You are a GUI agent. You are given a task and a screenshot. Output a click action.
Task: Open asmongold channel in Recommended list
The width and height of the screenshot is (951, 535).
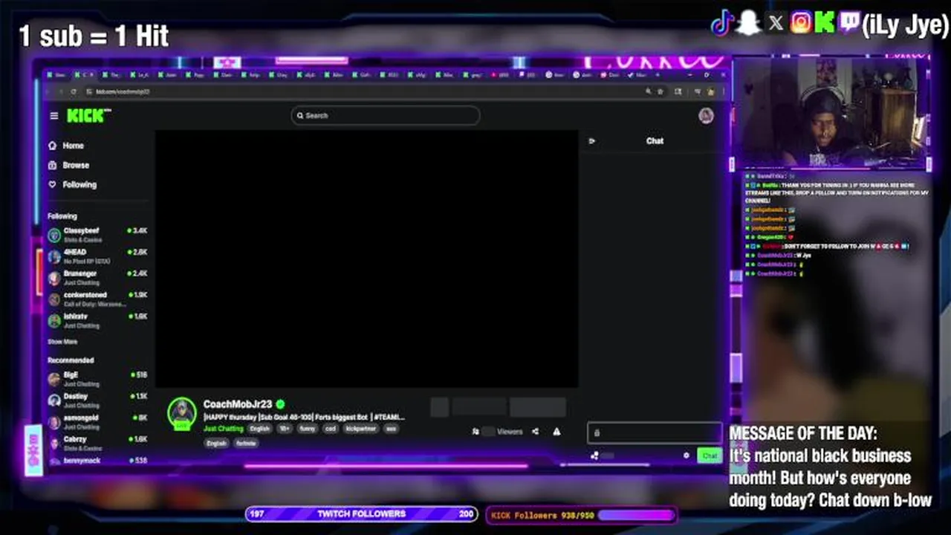[99, 422]
